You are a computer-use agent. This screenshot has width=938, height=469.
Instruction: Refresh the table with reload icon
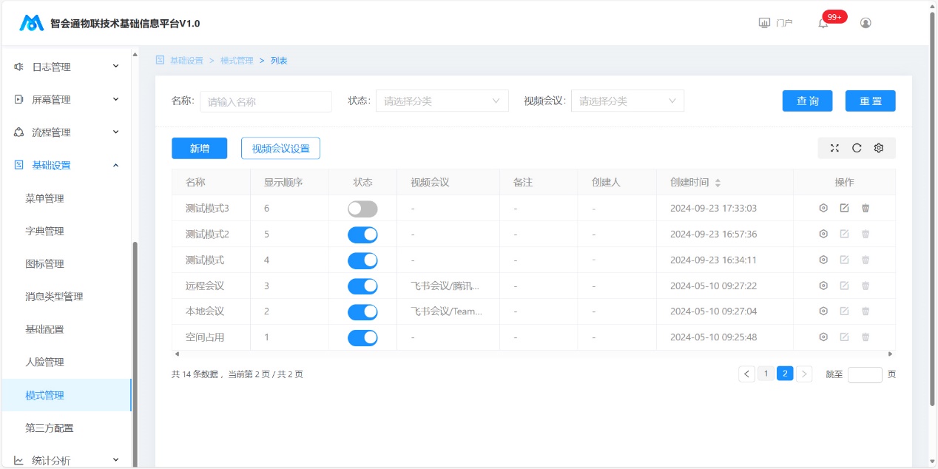(857, 148)
